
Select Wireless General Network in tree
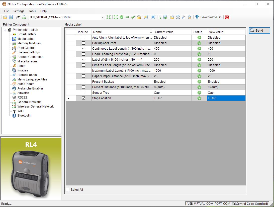click(x=35, y=107)
